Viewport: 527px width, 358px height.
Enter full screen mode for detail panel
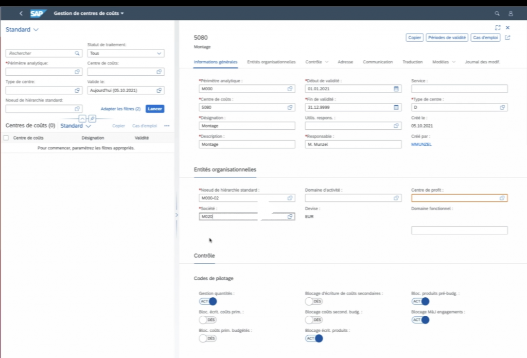click(x=498, y=27)
